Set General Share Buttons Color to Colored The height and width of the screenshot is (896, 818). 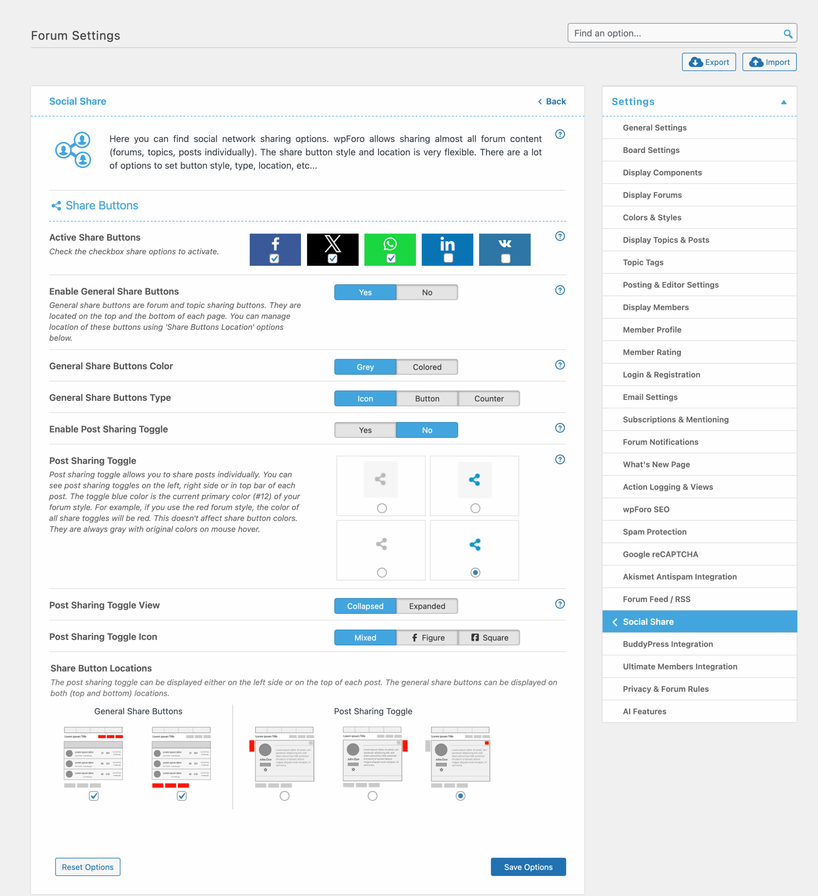[427, 367]
